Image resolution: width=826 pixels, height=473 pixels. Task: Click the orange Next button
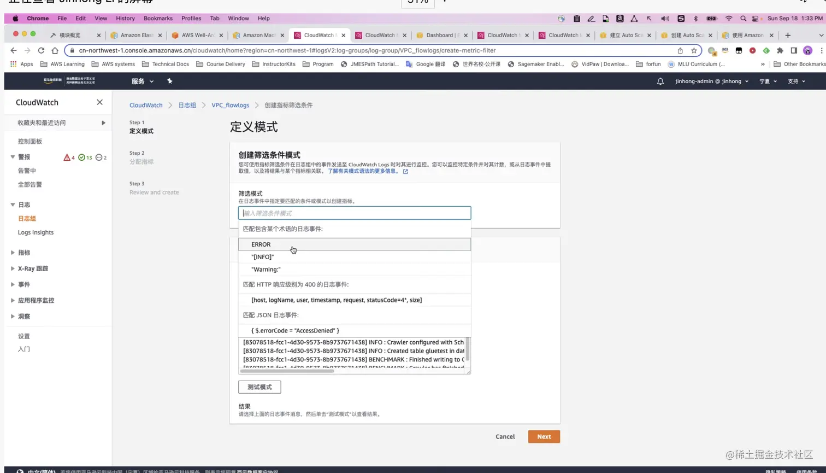tap(544, 436)
